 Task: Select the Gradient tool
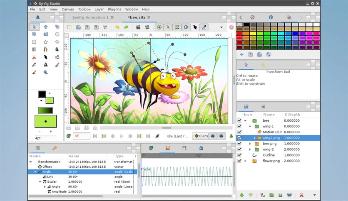[34, 49]
